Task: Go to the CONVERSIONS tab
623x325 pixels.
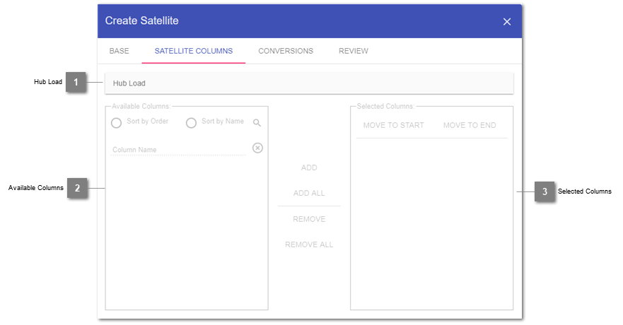Action: click(285, 52)
